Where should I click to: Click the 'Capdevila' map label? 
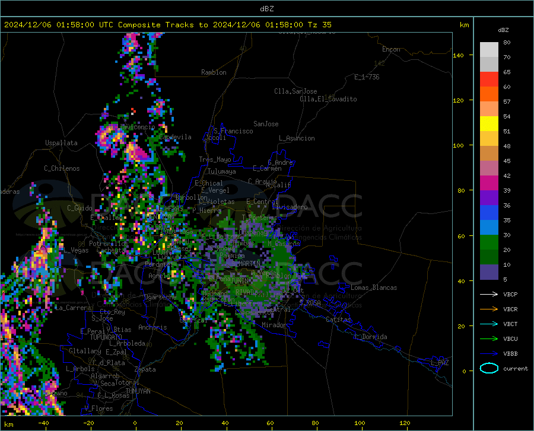pos(175,137)
